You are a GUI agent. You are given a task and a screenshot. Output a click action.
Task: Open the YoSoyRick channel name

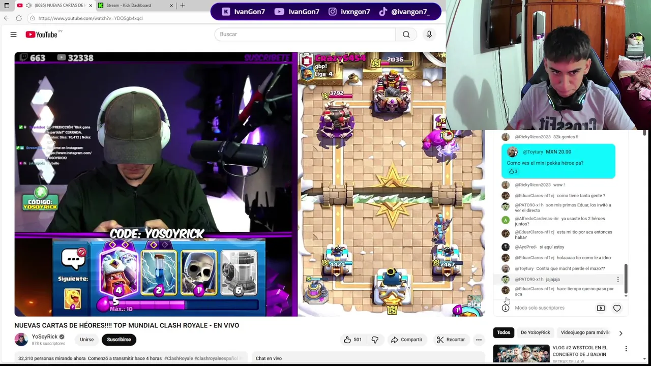point(45,337)
